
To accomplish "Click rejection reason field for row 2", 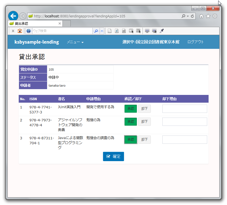I will pyautogui.click(x=185, y=121).
